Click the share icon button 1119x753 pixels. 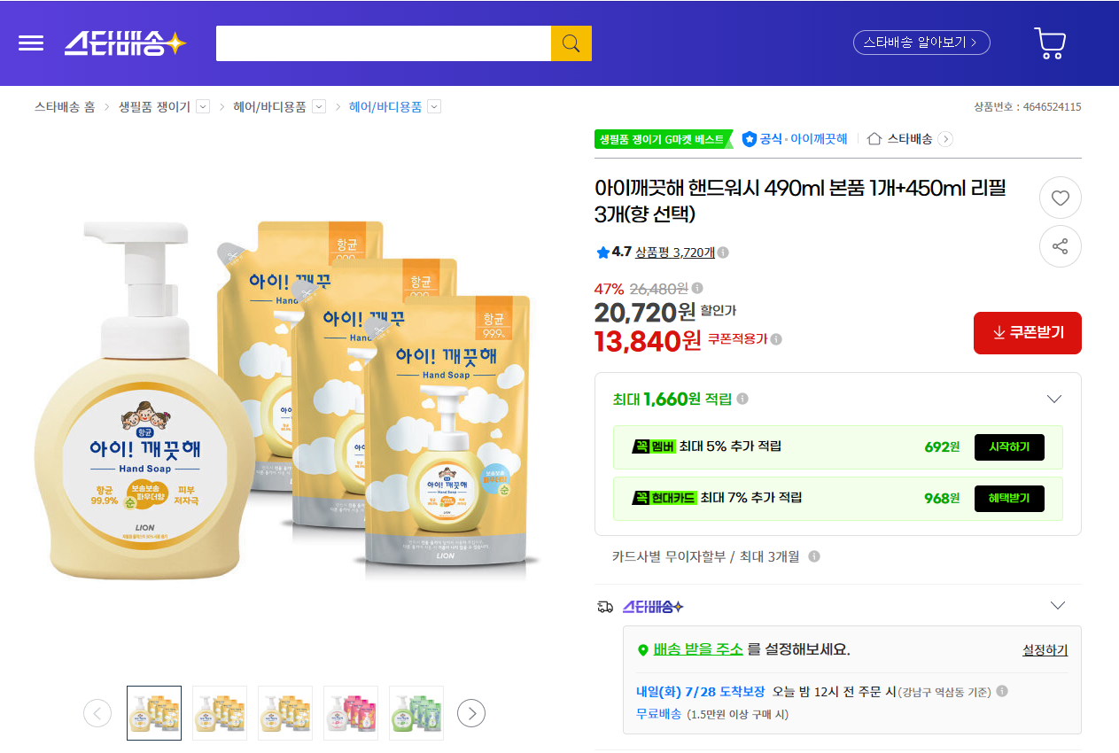pyautogui.click(x=1061, y=246)
